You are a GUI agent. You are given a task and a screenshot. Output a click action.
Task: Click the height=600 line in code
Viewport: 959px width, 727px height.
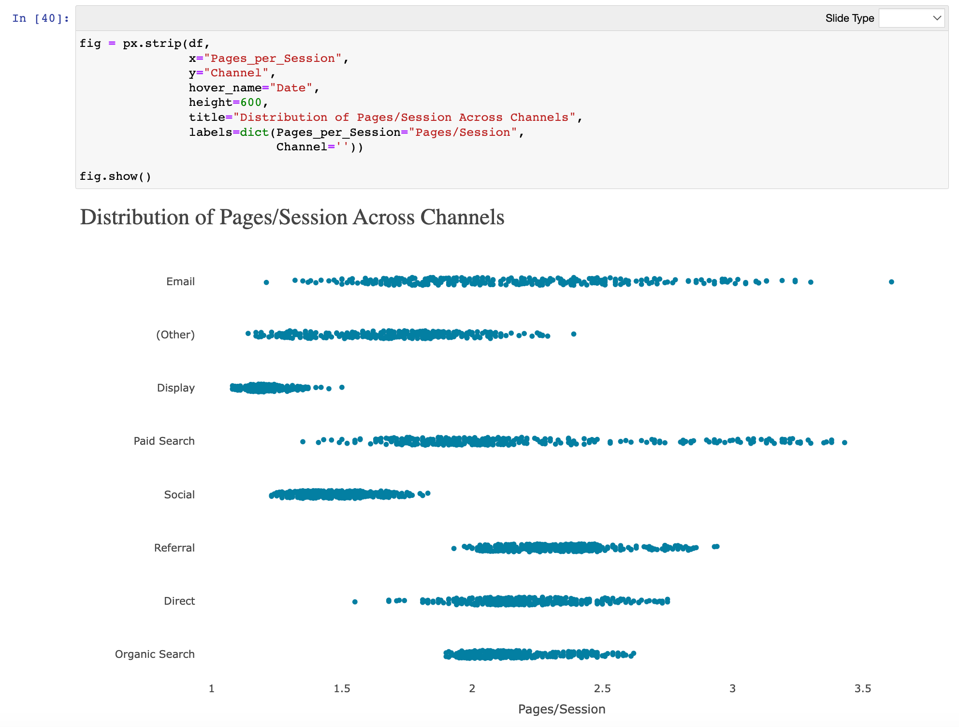[228, 102]
